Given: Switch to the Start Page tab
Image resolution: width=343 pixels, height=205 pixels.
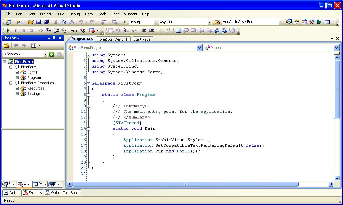Looking at the screenshot, I should pyautogui.click(x=142, y=39).
